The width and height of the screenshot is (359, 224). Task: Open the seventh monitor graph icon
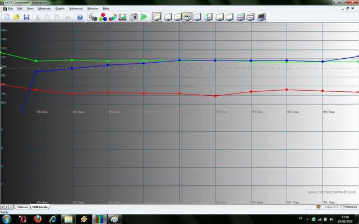pos(219,17)
